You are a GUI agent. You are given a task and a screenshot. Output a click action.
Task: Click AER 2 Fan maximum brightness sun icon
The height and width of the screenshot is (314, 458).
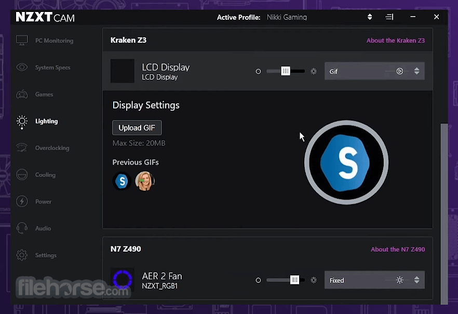[x=314, y=280]
